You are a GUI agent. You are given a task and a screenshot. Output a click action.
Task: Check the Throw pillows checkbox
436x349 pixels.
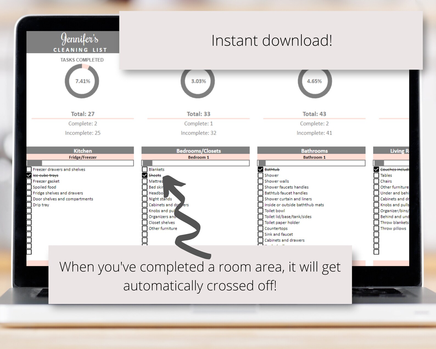click(376, 228)
